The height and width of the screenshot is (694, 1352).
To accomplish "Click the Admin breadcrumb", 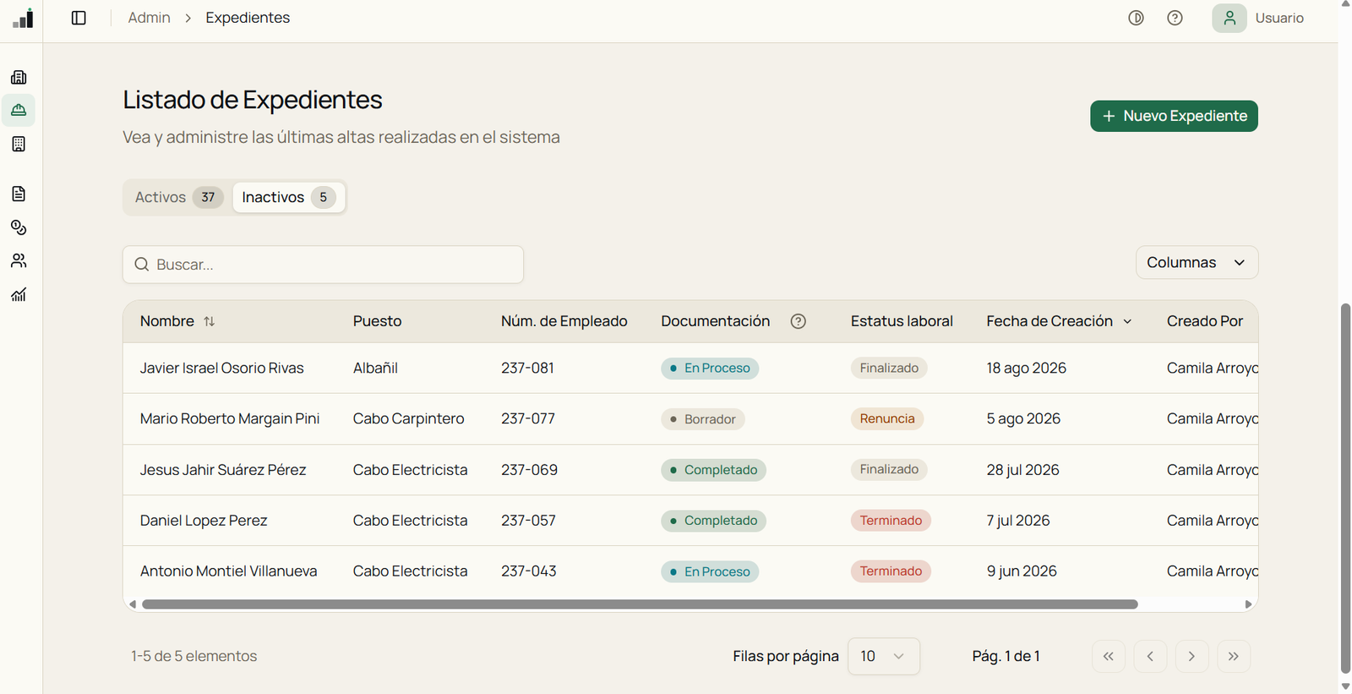I will tap(150, 18).
